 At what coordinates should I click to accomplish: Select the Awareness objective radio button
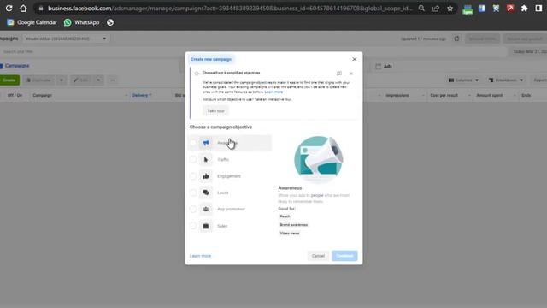point(193,143)
